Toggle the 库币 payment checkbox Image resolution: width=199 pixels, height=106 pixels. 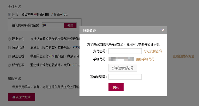pyautogui.click(x=9, y=15)
